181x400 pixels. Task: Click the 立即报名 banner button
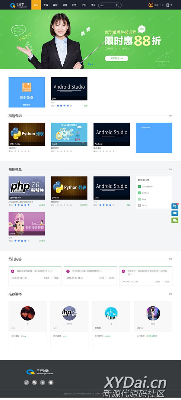pos(116,58)
